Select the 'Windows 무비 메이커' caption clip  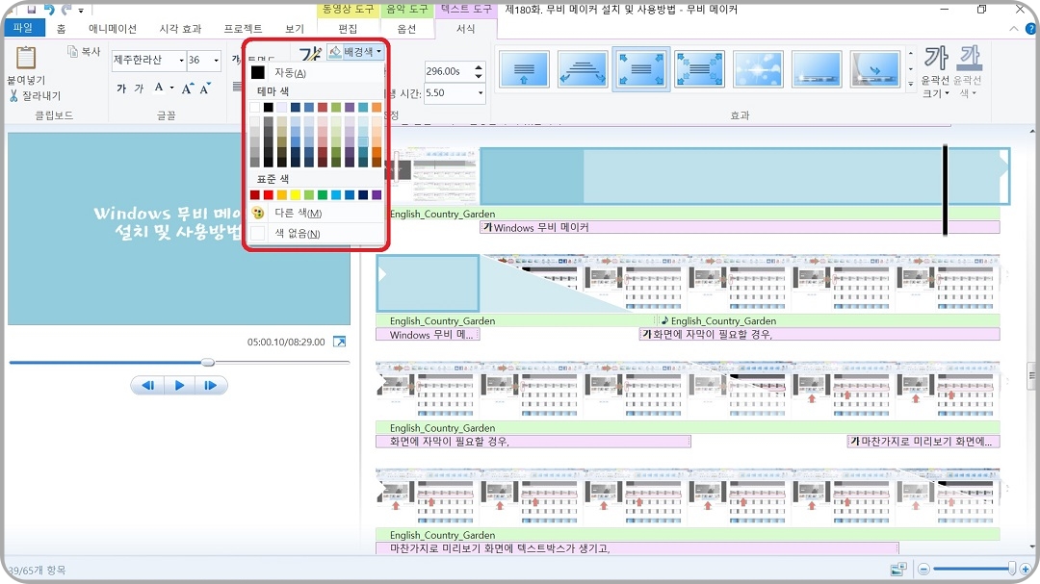[x=740, y=227]
